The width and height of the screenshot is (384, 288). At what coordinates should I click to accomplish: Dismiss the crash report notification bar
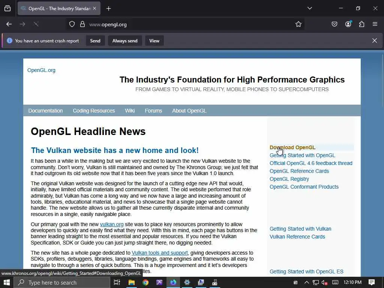[375, 40]
